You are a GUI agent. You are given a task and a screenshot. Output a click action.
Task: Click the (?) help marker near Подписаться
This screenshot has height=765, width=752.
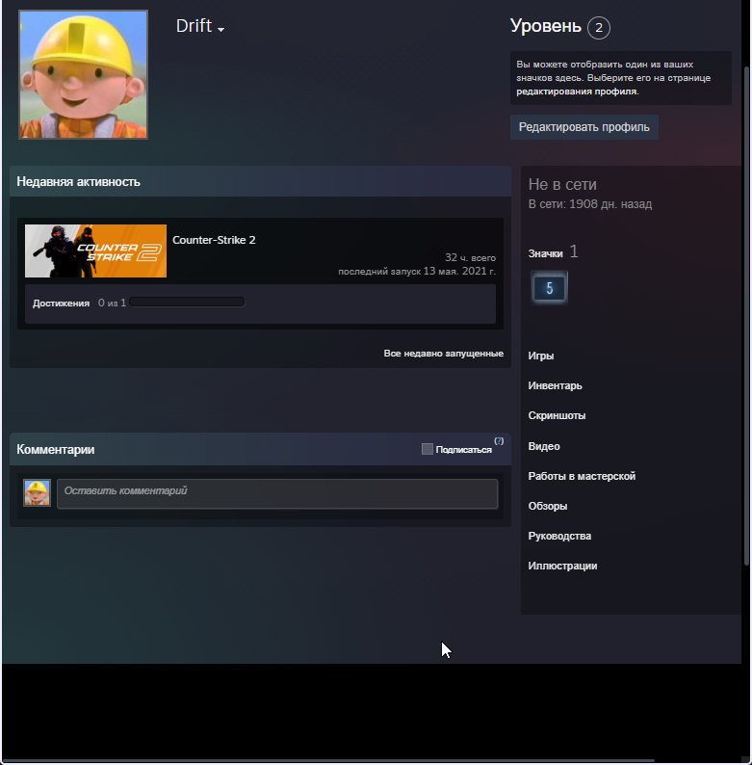499,440
